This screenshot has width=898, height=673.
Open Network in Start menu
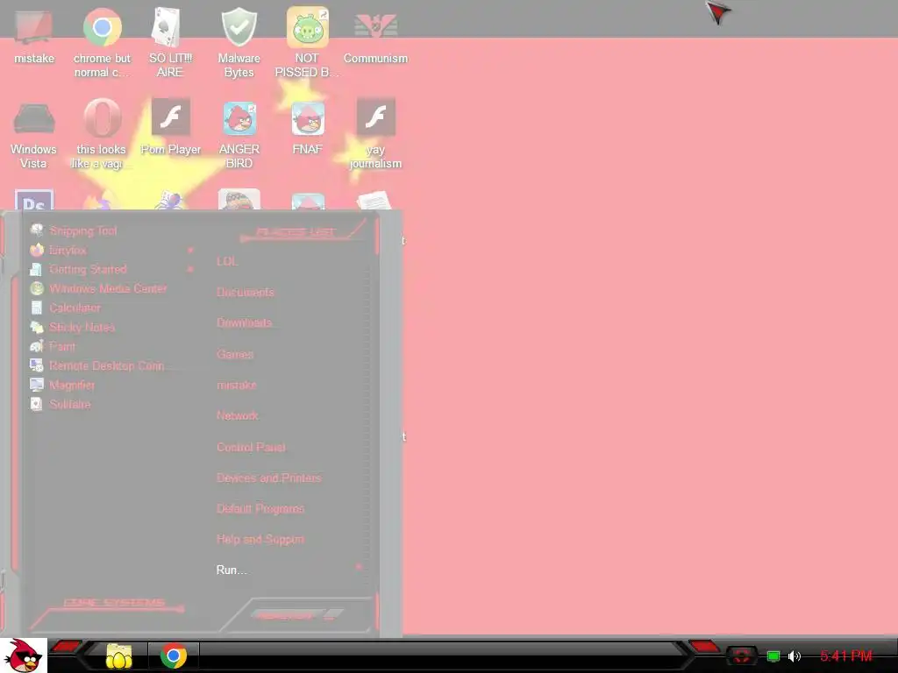coord(237,415)
